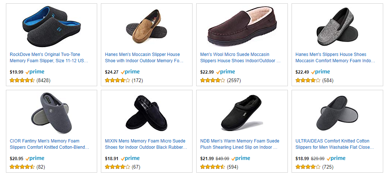This screenshot has height=176, width=388.
Task: View star rating with 584 reviews
Action: [308, 80]
